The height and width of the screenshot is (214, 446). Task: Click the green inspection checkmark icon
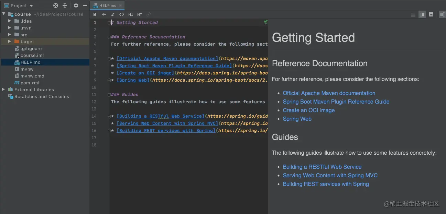click(265, 22)
